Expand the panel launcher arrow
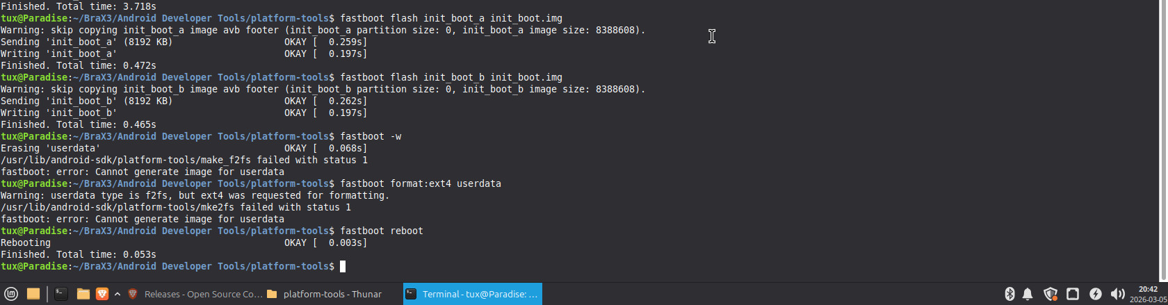This screenshot has width=1168, height=305. (x=117, y=294)
